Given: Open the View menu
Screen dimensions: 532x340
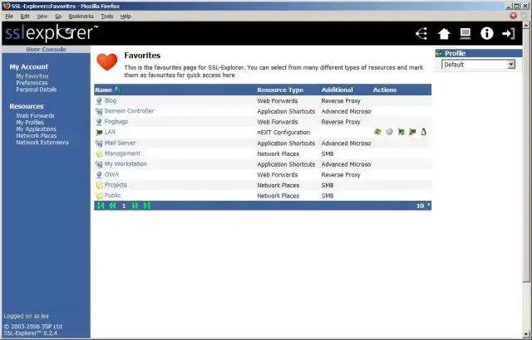Looking at the screenshot, I should point(42,17).
